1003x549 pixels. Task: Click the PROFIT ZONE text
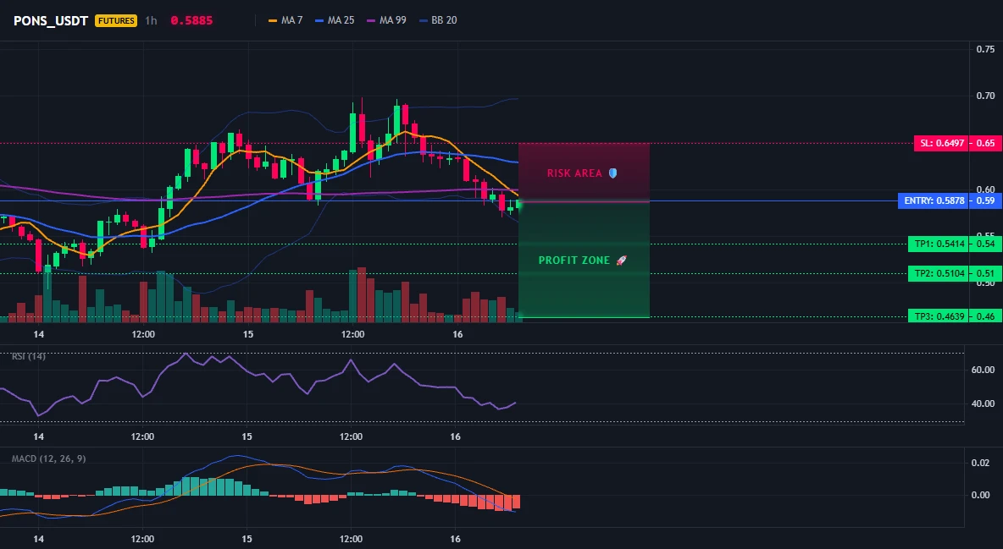(574, 261)
